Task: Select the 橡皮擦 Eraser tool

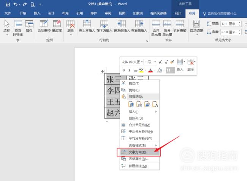Action: tap(57, 26)
